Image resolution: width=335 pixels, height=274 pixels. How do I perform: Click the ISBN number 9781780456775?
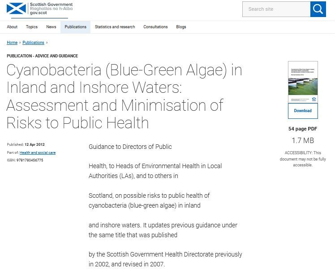(x=30, y=160)
